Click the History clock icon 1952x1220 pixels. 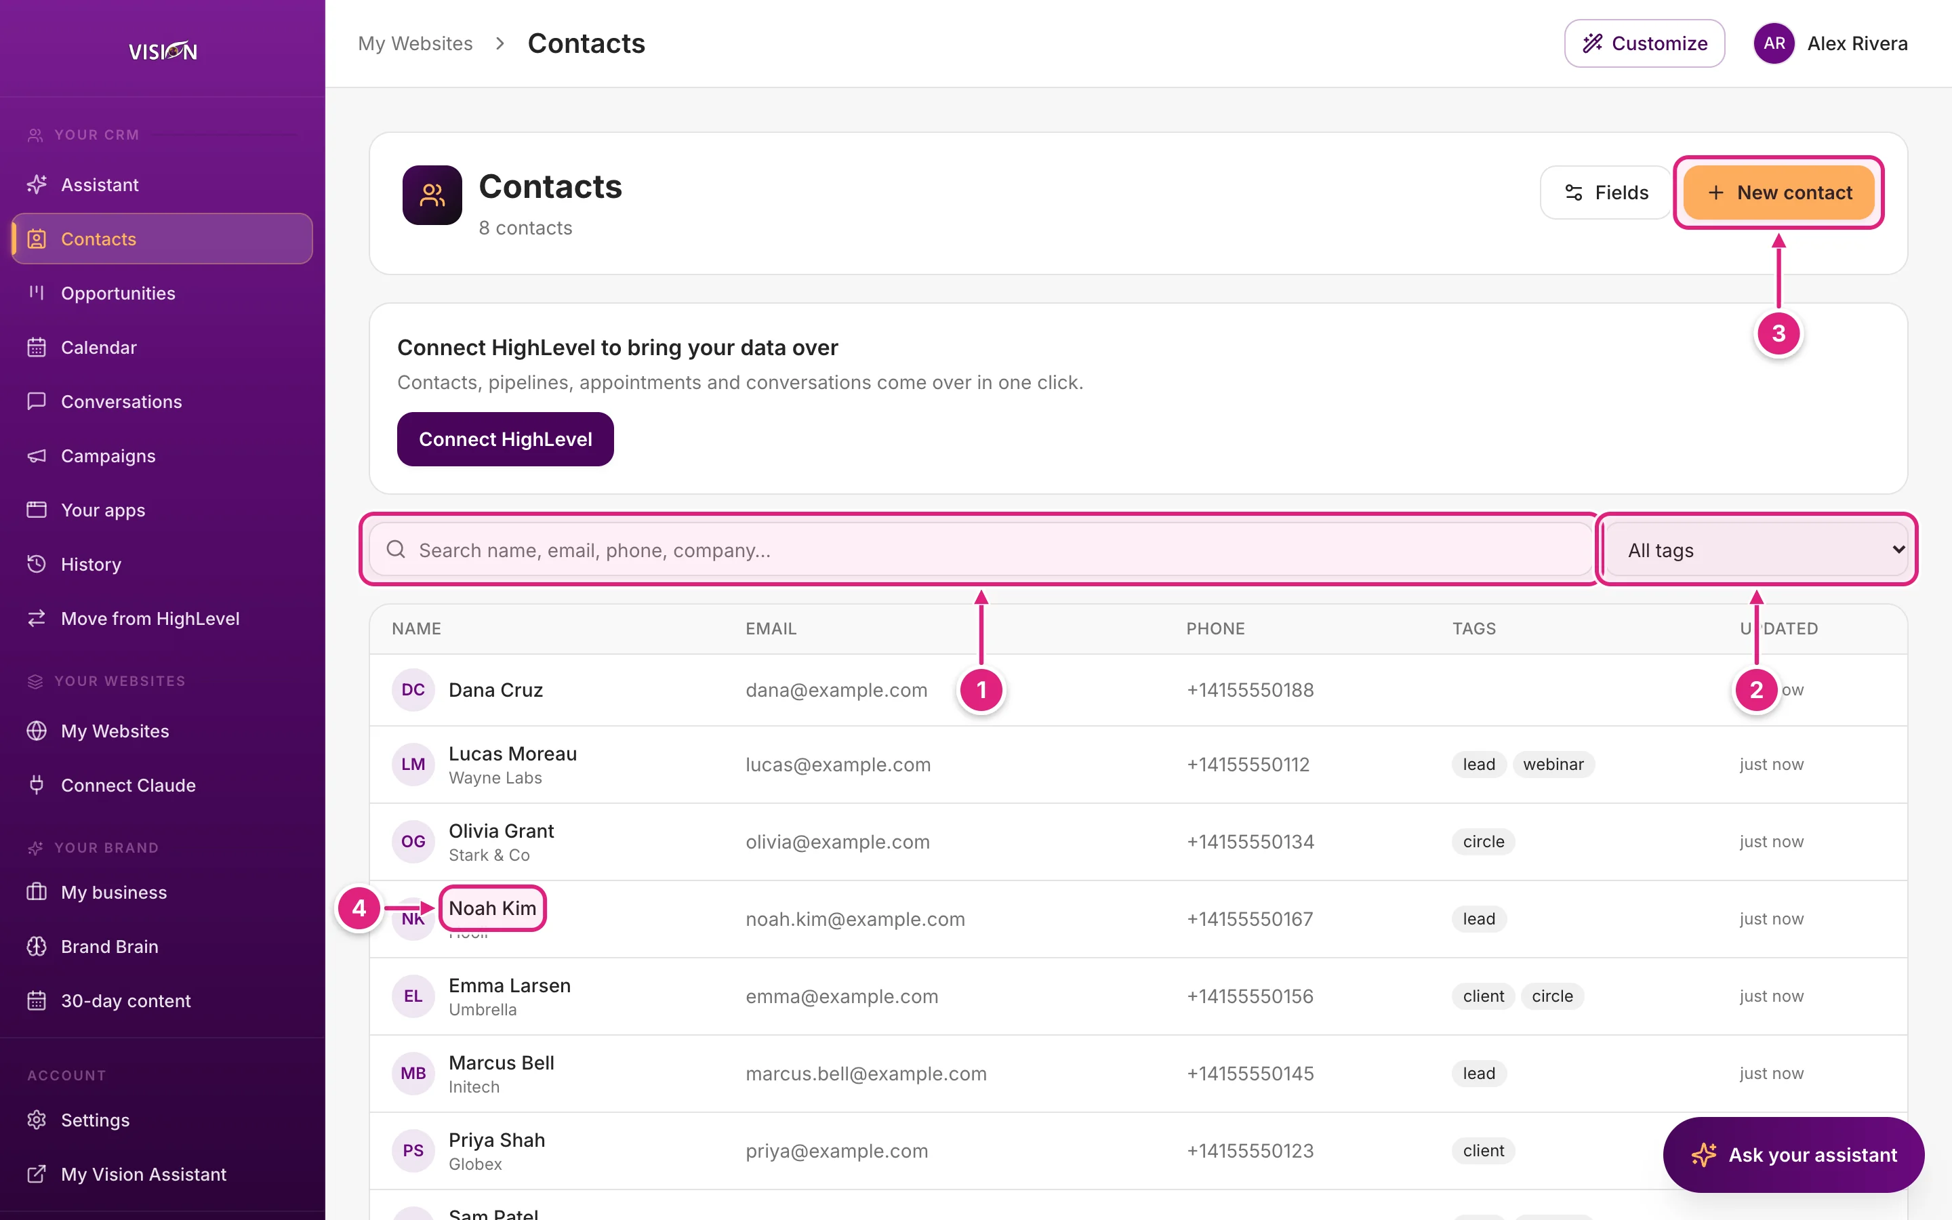click(37, 564)
